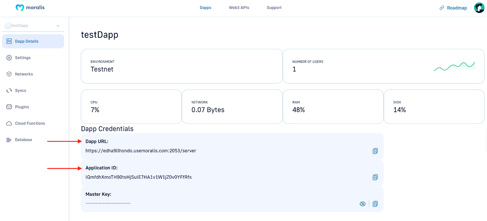Select the Dapp URL value text
487x221 pixels.
[141, 151]
